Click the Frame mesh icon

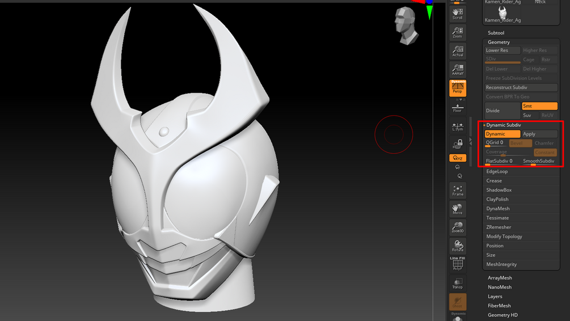(x=457, y=190)
